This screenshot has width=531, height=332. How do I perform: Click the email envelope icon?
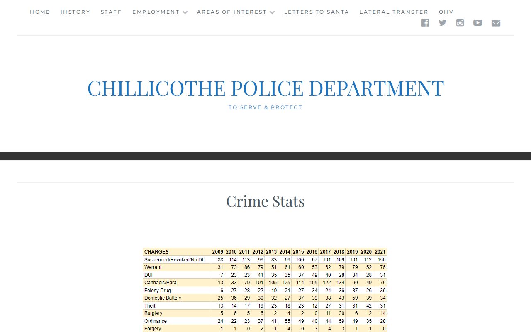pos(496,23)
